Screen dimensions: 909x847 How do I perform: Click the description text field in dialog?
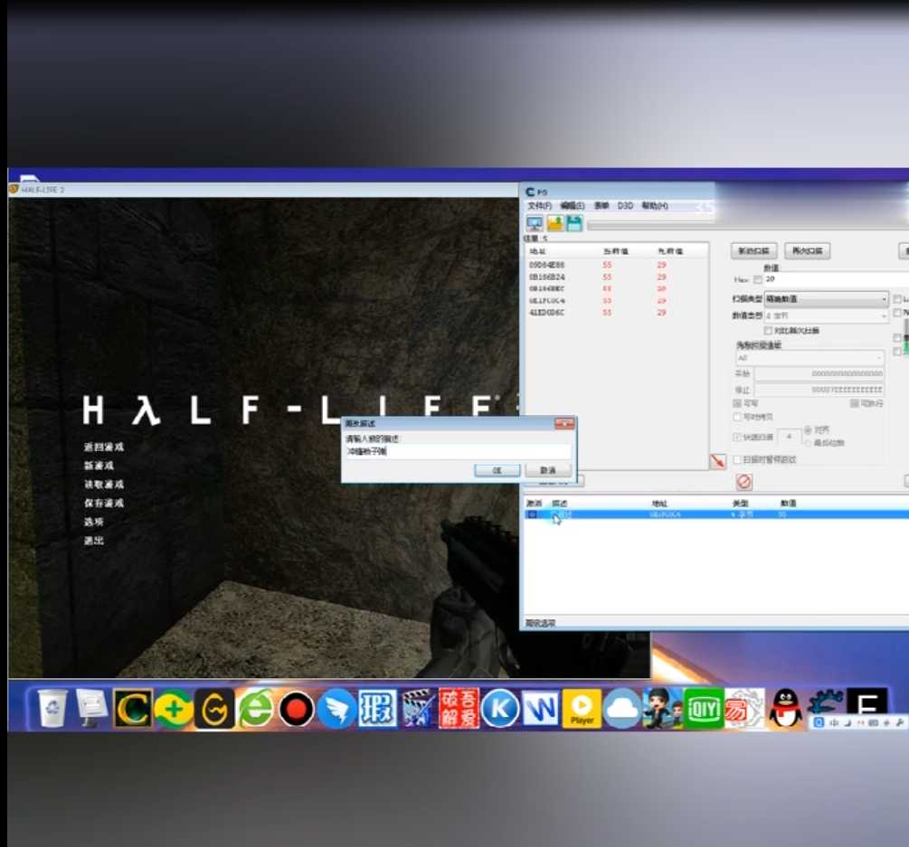(458, 451)
